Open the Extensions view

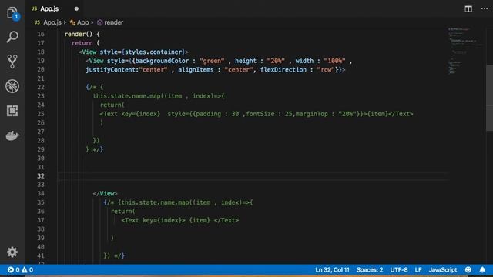click(x=12, y=111)
